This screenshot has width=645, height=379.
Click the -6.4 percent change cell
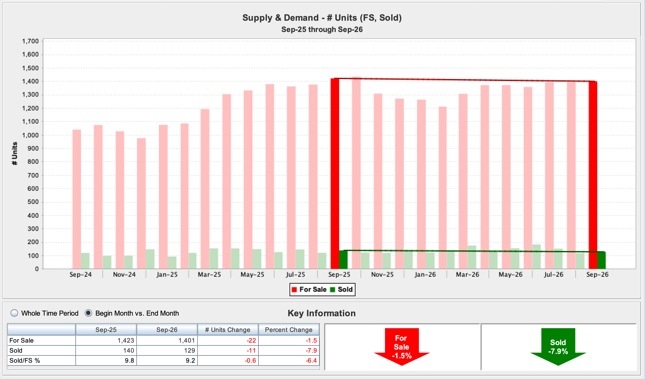click(x=289, y=360)
